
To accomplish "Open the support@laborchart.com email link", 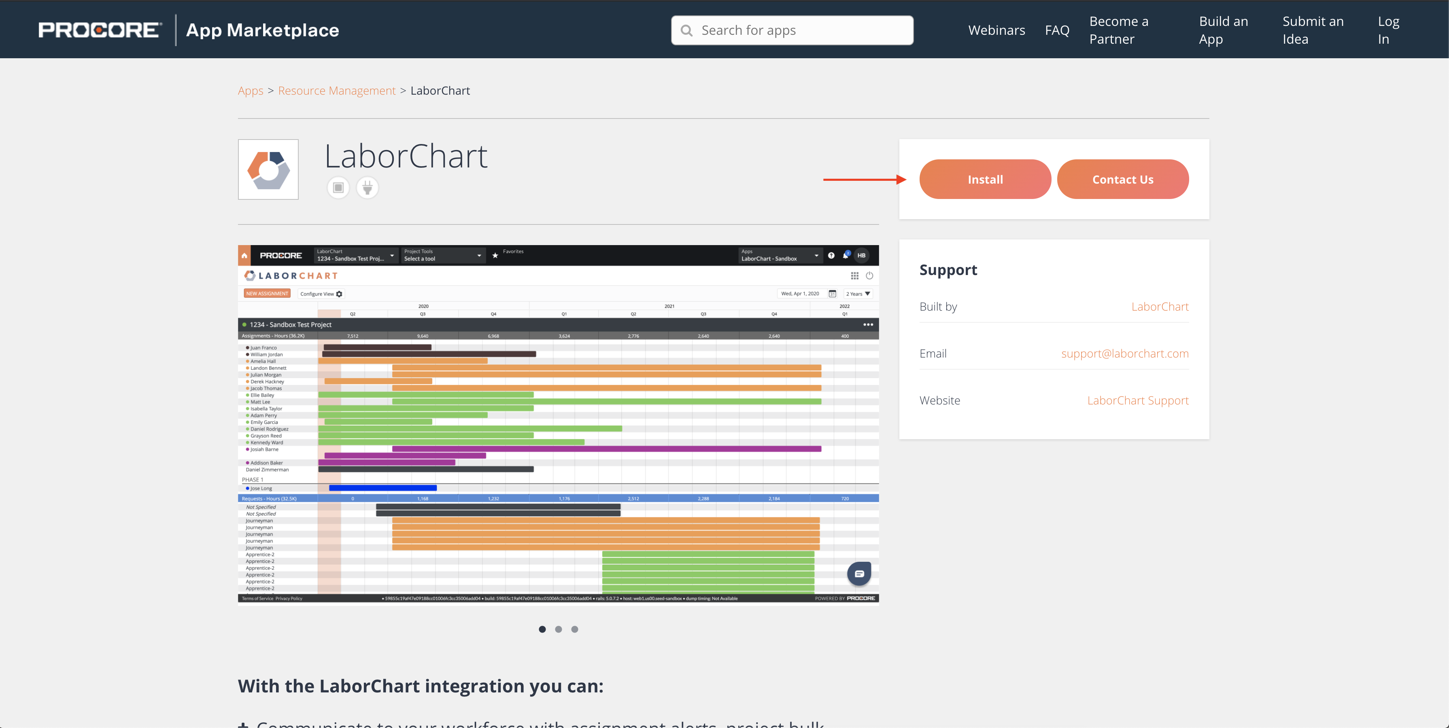I will (1124, 353).
